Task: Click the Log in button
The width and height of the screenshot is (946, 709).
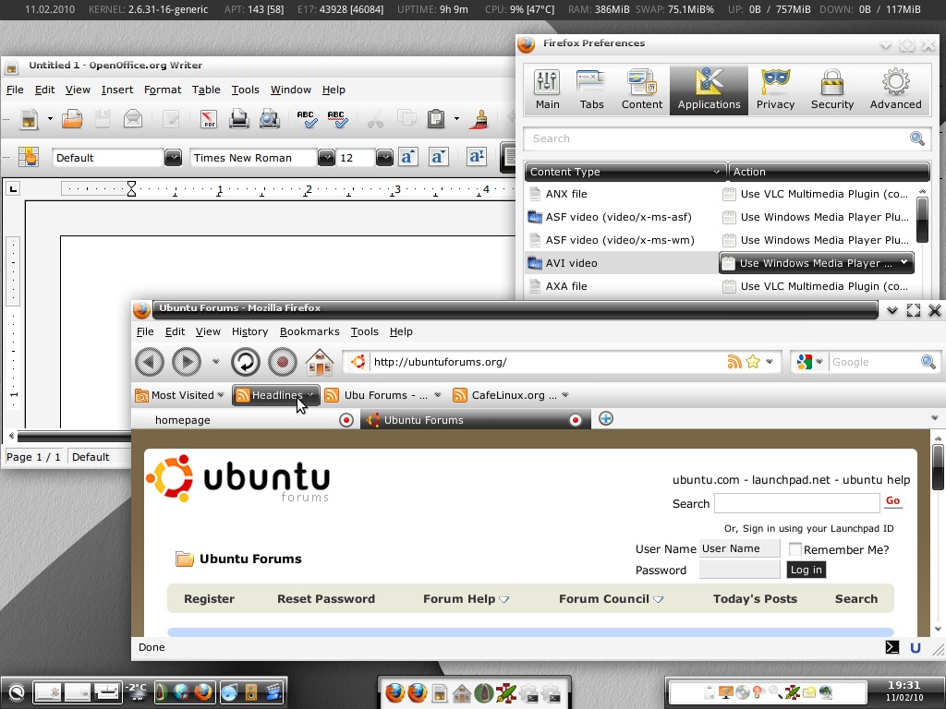Action: coord(806,570)
